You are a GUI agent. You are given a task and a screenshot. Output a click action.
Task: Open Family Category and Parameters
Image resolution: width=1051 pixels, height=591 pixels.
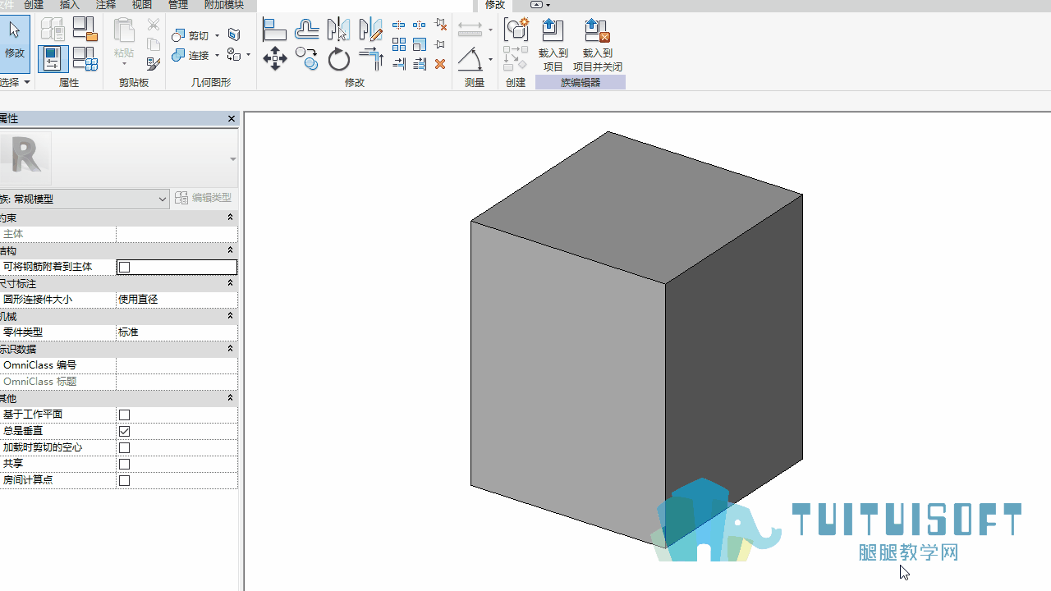pos(85,30)
